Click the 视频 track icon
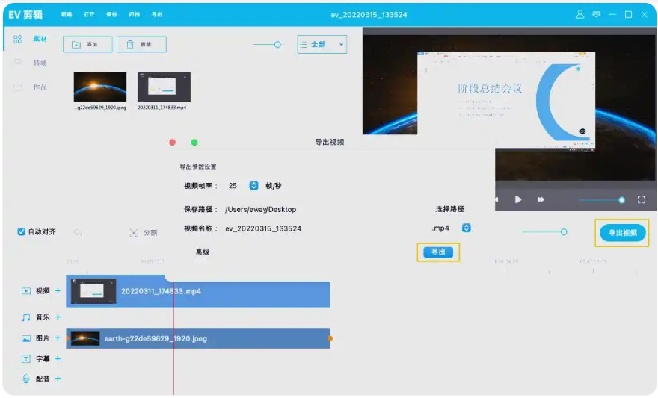Viewport: 658px width, 398px height. [x=26, y=290]
